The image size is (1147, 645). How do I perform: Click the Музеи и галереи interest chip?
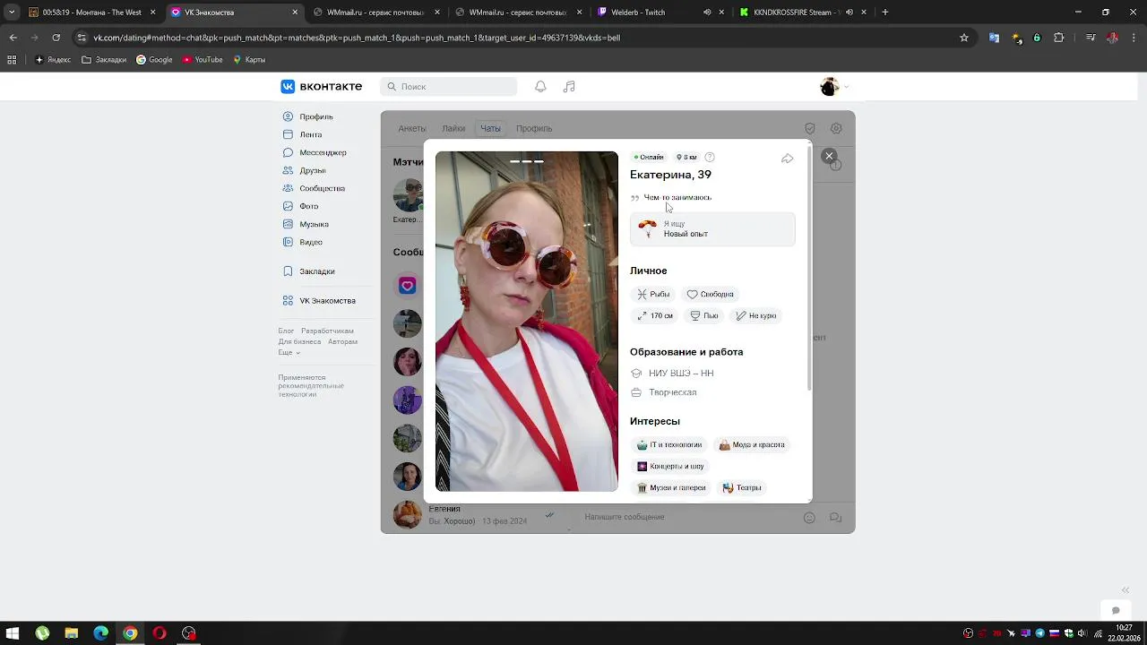(671, 487)
